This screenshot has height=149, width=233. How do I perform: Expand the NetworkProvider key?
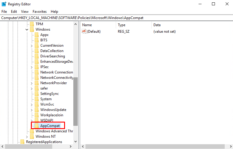(x=32, y=83)
